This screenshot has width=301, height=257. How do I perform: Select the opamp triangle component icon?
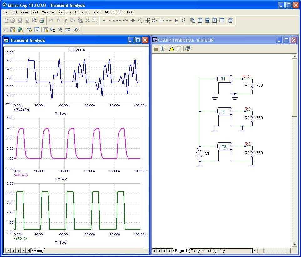click(x=154, y=21)
